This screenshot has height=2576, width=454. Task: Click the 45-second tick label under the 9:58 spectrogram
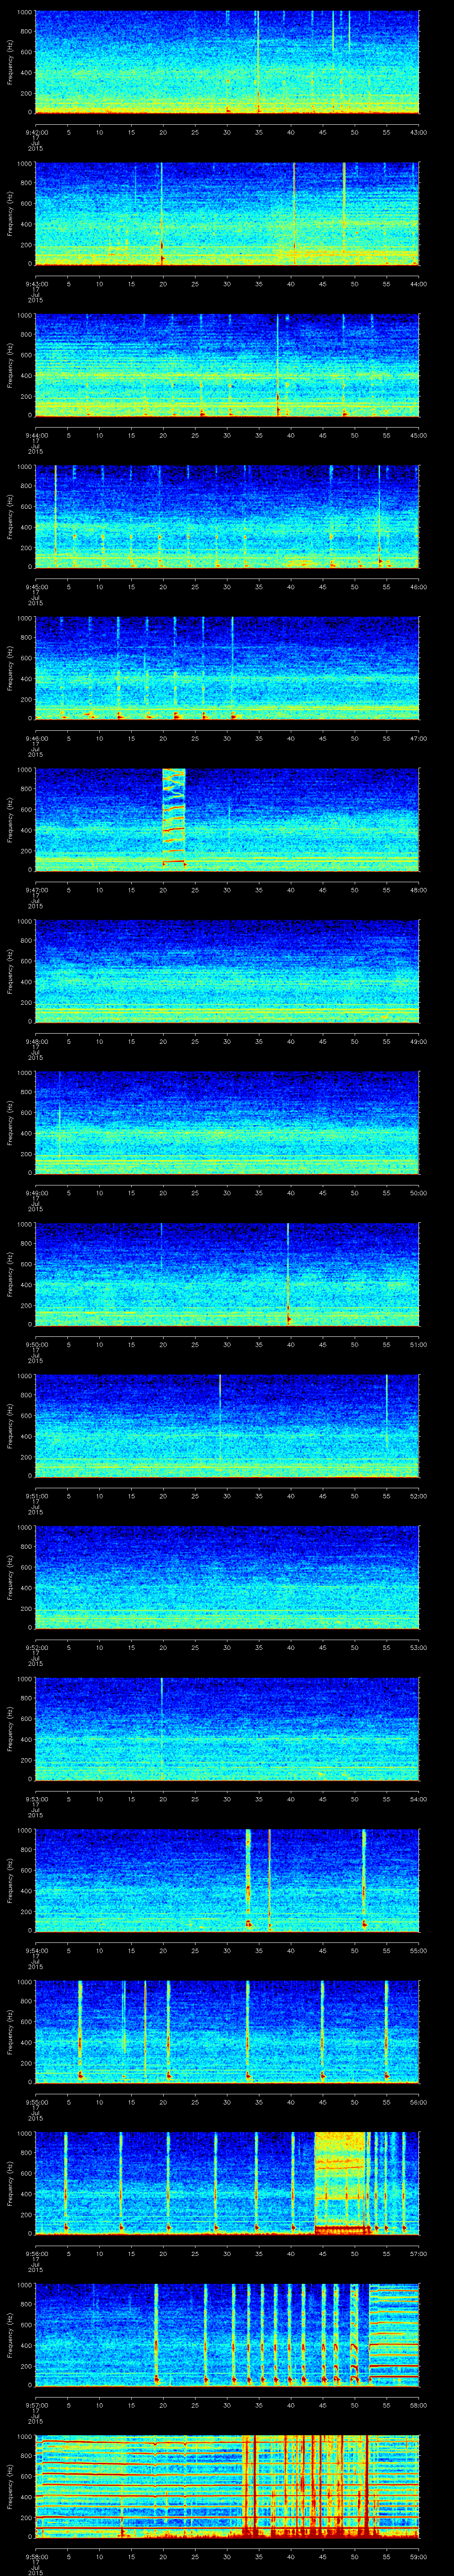[x=322, y=2556]
